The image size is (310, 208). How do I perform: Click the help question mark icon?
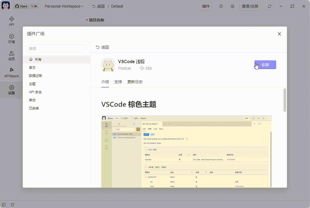point(221,6)
